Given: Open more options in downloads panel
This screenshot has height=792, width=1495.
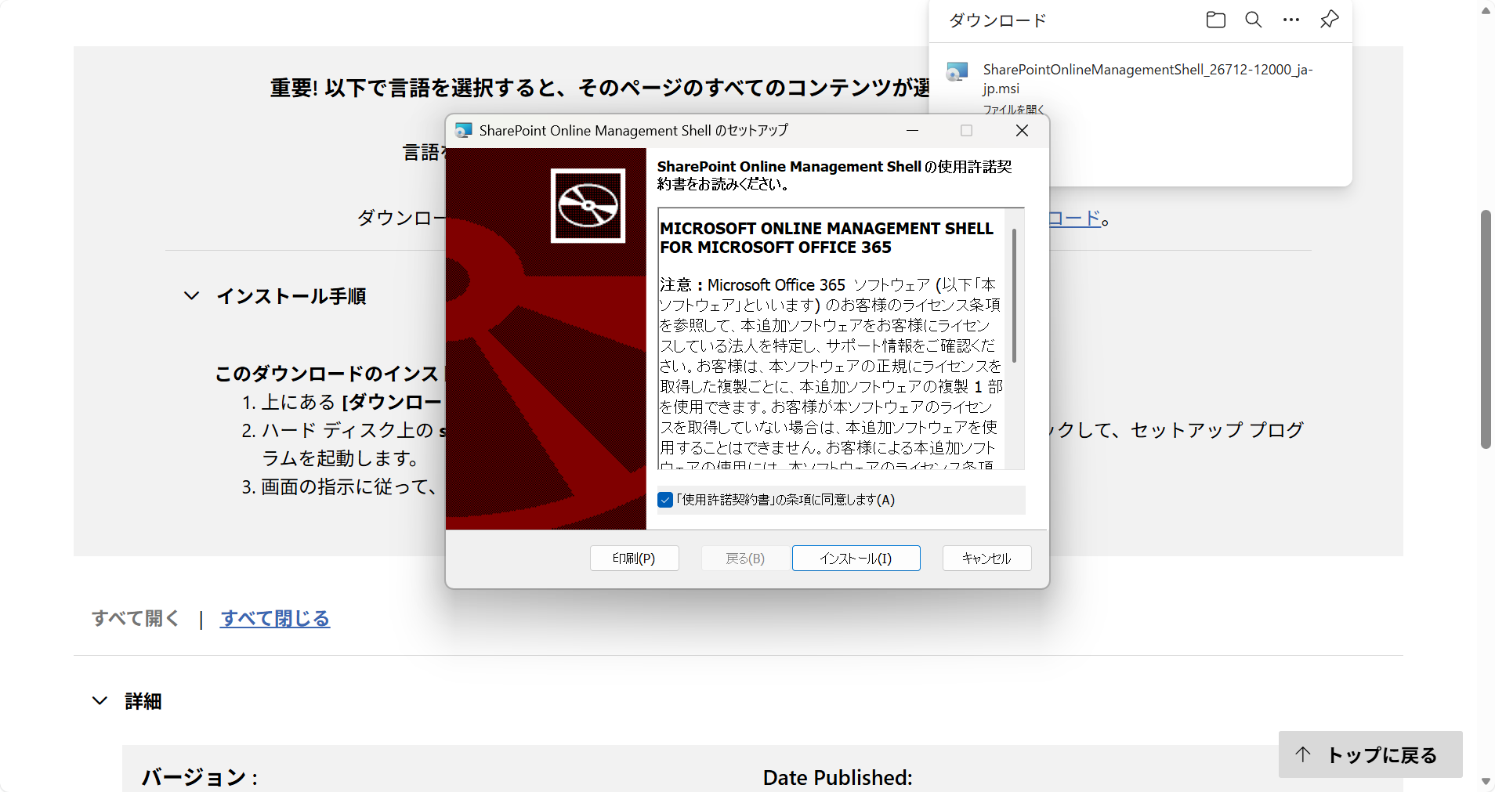Looking at the screenshot, I should tap(1291, 20).
